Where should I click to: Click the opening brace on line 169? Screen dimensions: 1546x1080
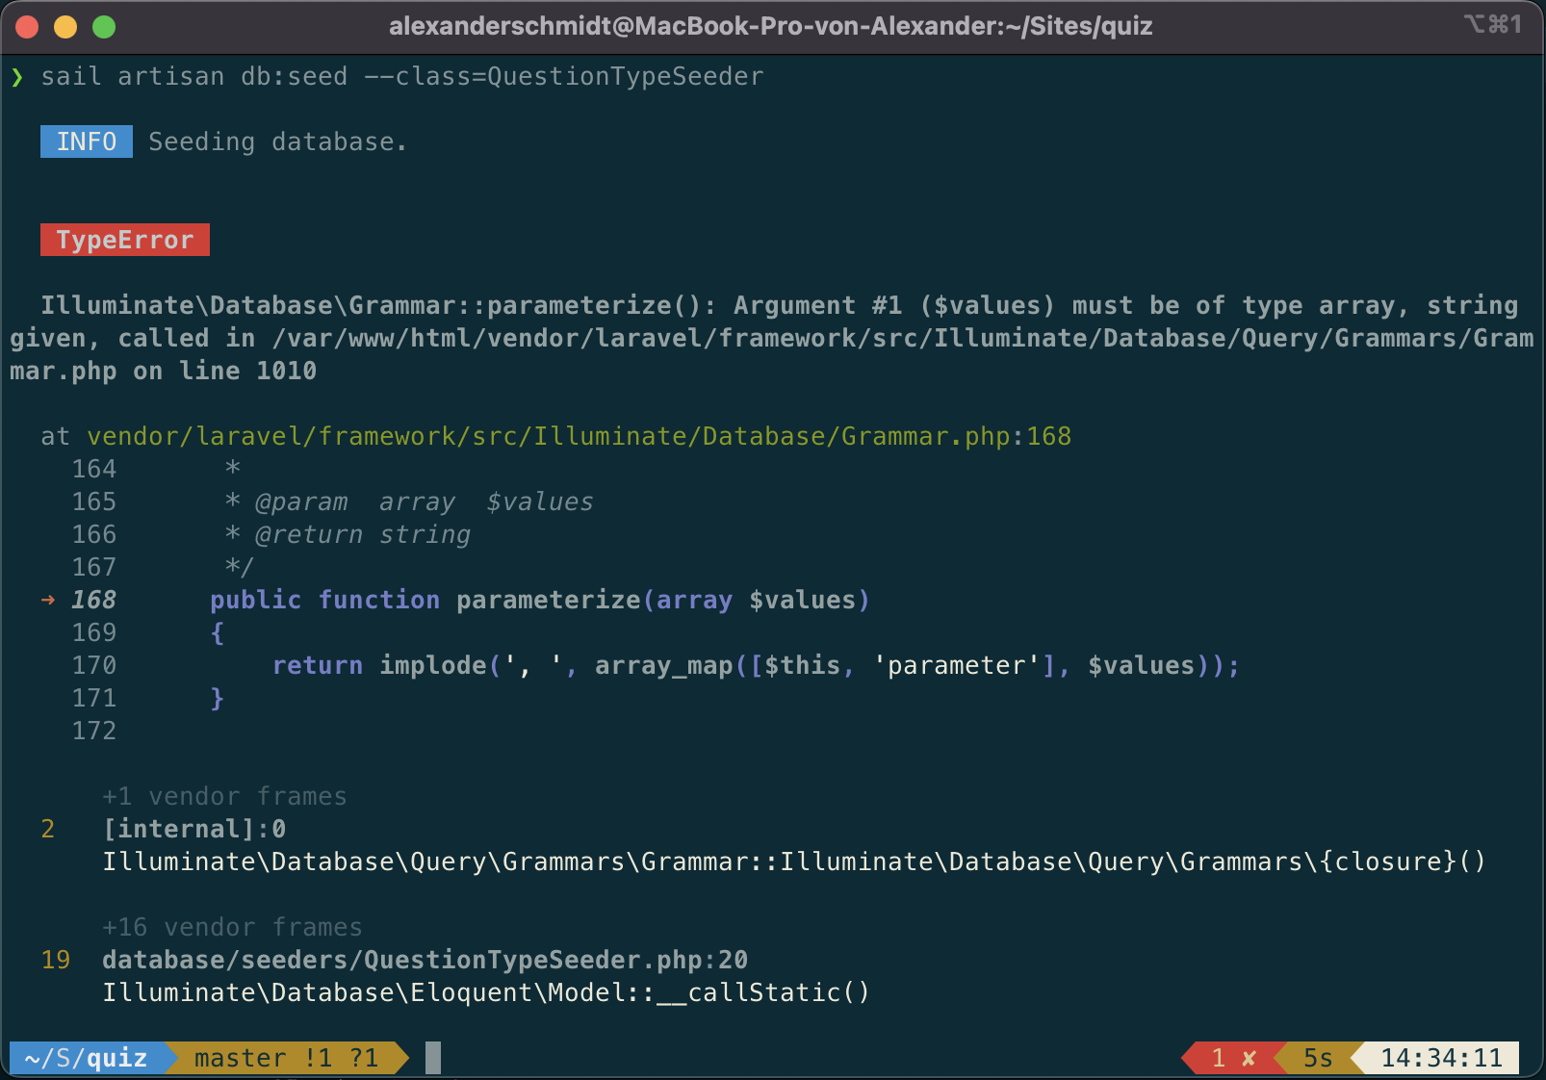pos(218,632)
